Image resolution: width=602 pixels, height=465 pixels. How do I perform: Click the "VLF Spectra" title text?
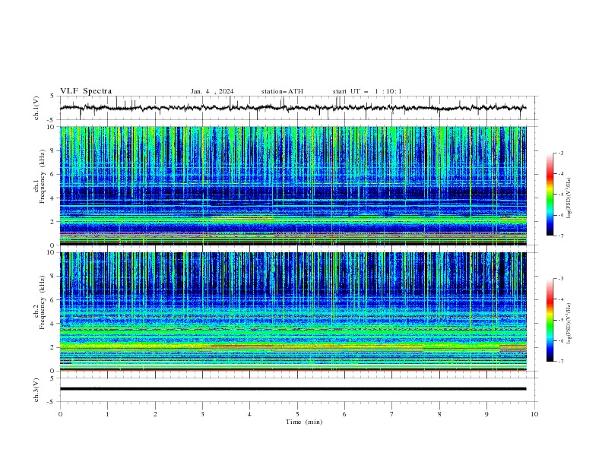coord(86,91)
